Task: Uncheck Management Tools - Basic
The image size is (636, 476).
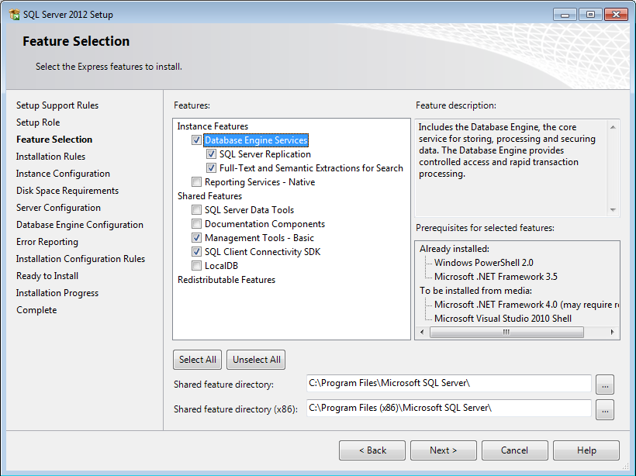Action: pyautogui.click(x=196, y=237)
